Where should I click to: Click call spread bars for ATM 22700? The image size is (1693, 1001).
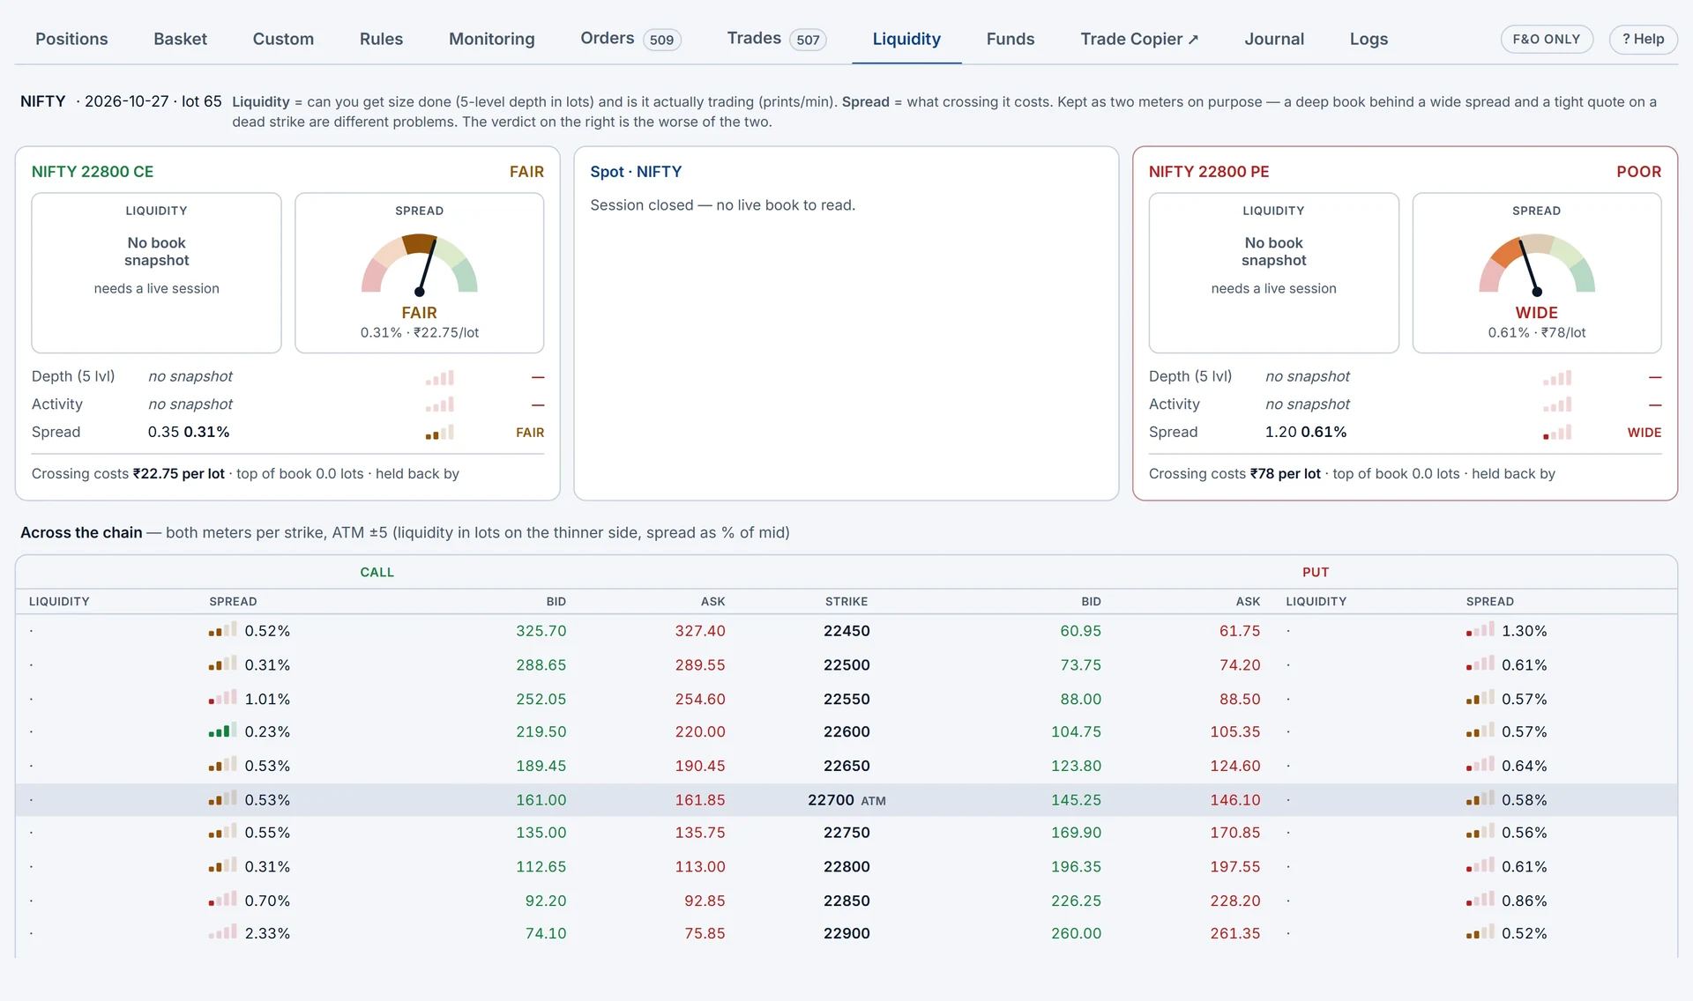(x=222, y=799)
